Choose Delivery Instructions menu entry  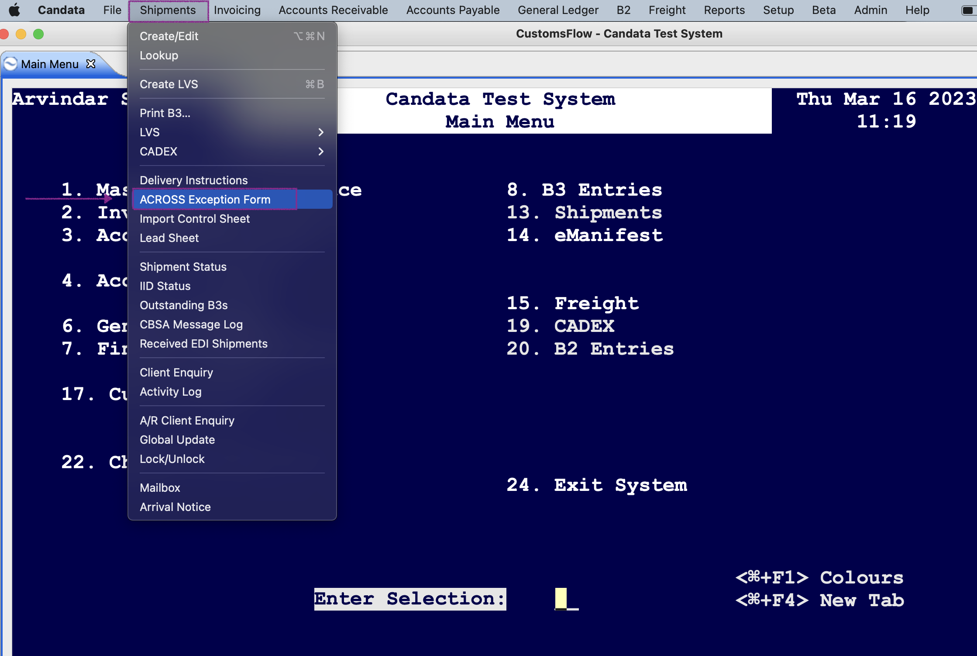[232, 180]
